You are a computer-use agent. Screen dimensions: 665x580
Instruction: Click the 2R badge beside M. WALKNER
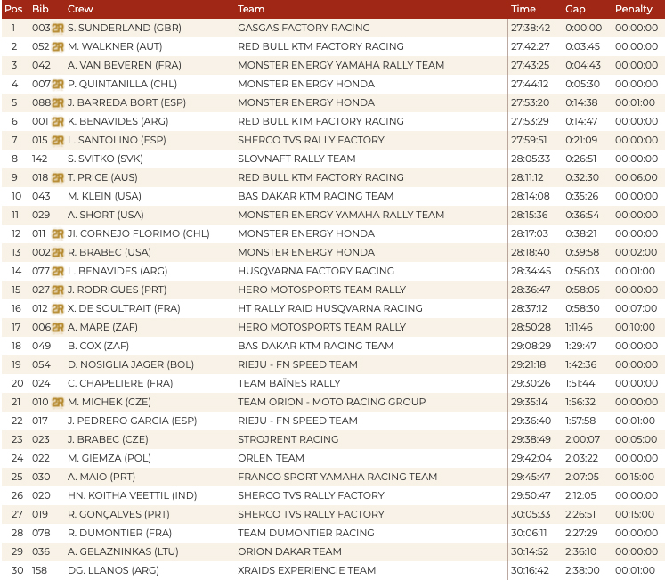point(58,46)
